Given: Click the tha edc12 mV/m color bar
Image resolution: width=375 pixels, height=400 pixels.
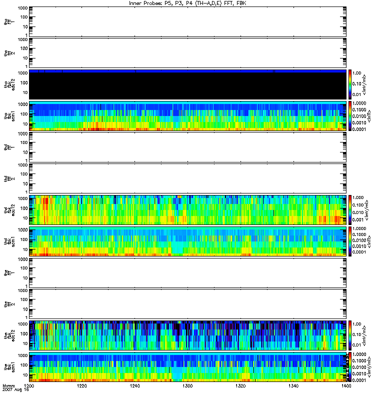Looking at the screenshot, I should tap(350, 84).
